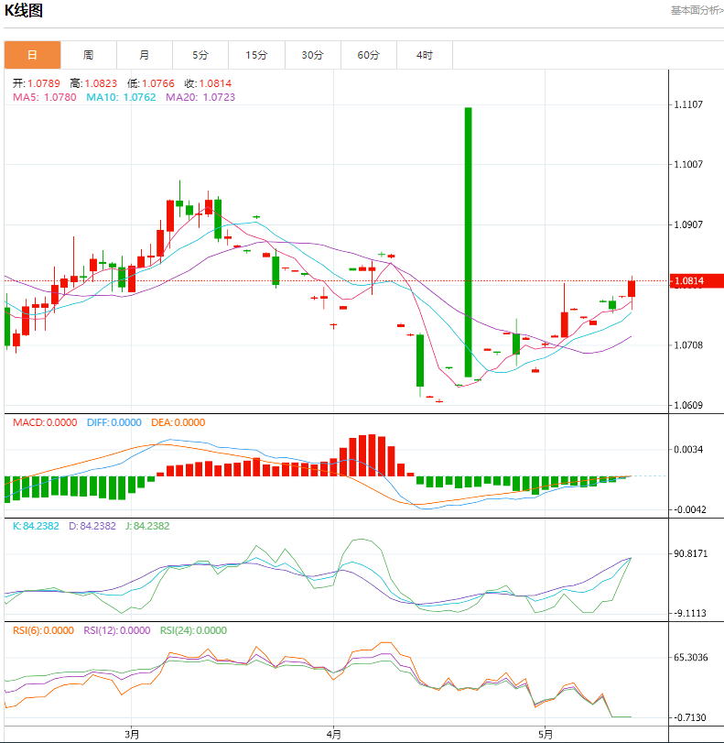Image resolution: width=724 pixels, height=743 pixels.
Task: Click the latest red candlestick
Action: [632, 289]
